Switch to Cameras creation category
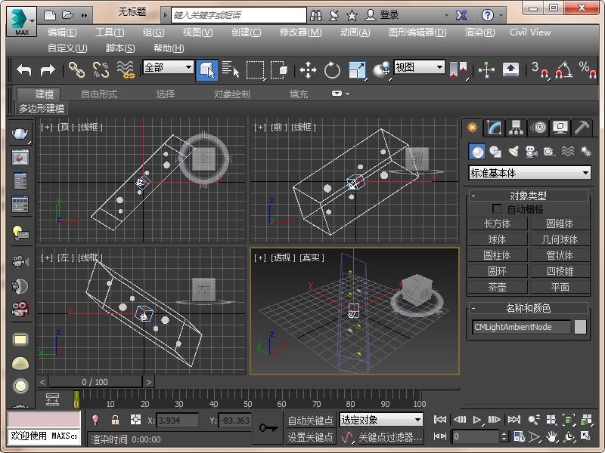605x453 pixels. [532, 152]
